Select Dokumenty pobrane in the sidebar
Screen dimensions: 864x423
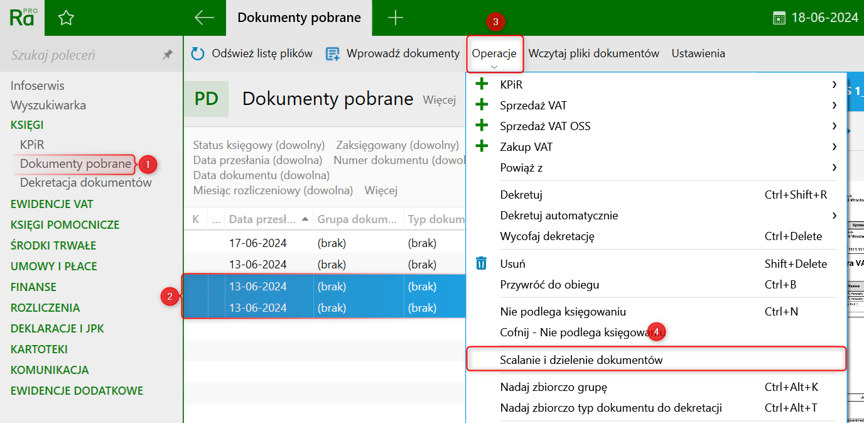coord(75,164)
